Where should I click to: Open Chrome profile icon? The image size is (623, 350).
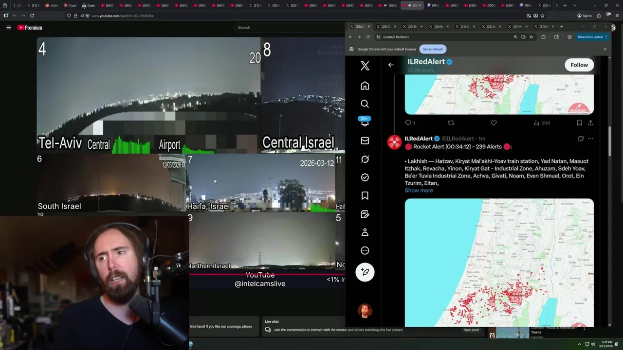click(569, 37)
